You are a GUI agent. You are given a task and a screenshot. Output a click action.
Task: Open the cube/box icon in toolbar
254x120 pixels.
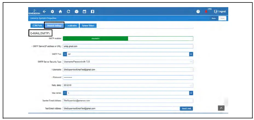[x=77, y=12]
